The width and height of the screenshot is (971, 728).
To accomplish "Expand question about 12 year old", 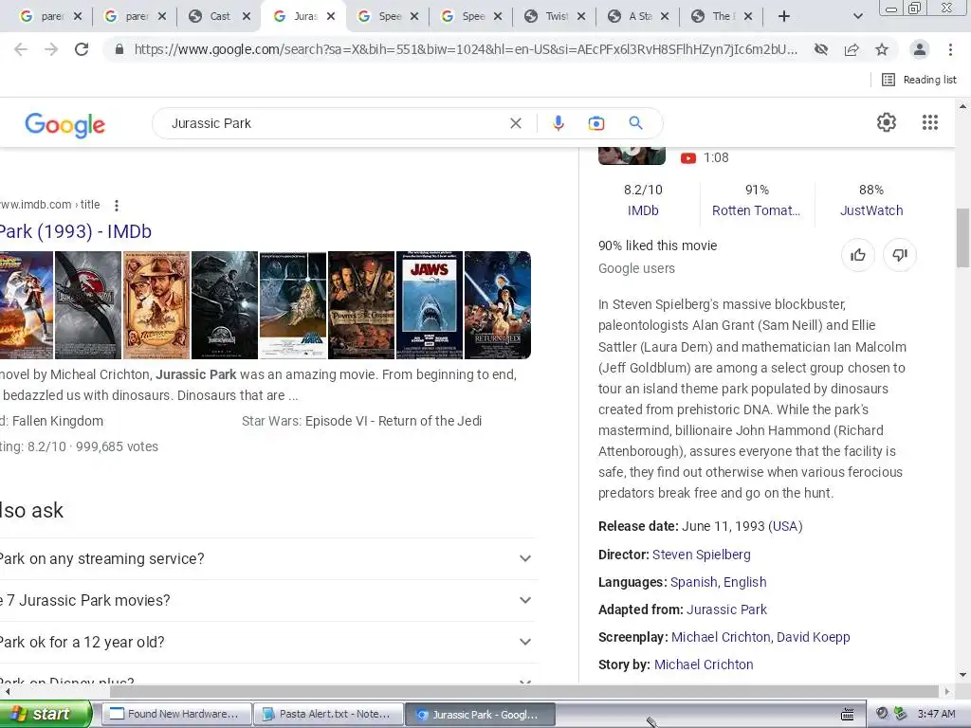I will click(x=267, y=642).
